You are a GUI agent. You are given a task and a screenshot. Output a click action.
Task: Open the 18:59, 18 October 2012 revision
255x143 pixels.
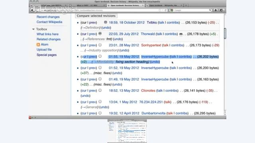pyautogui.click(x=127, y=23)
